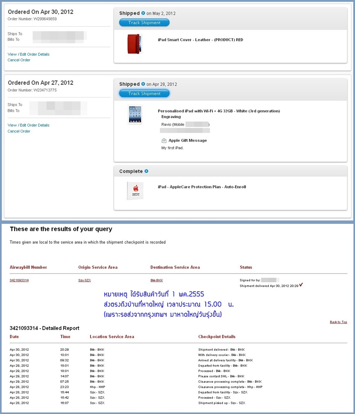Screen dimensions: 355x414
Task: Click the Destination Service Area column header
Action: pyautogui.click(x=175, y=267)
